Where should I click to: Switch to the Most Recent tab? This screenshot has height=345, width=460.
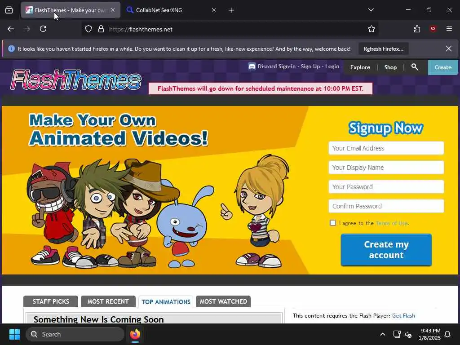tap(108, 301)
